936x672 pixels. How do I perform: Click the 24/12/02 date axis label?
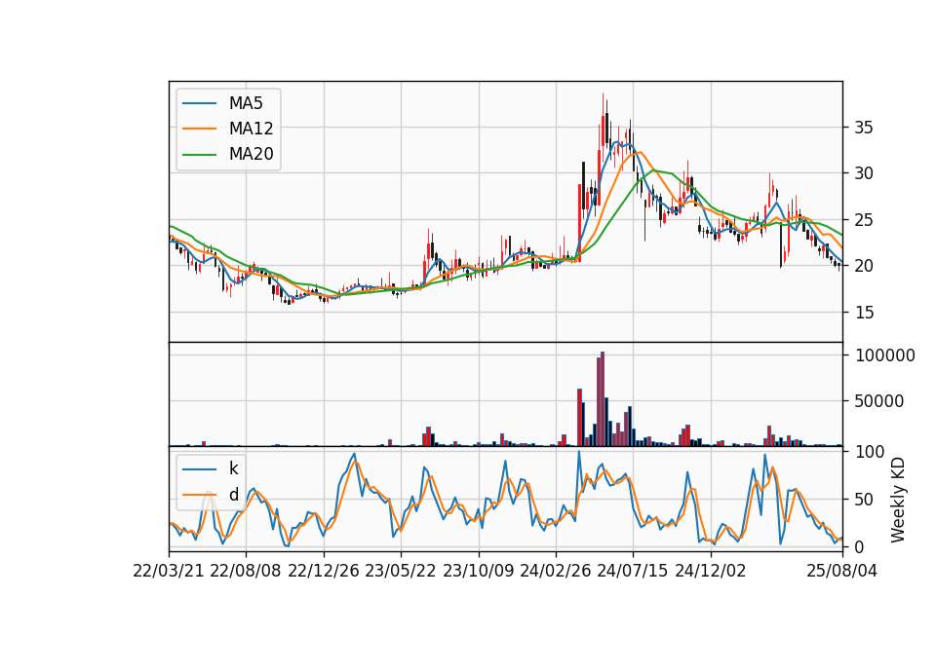click(x=711, y=571)
